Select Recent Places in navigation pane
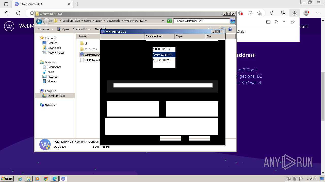 point(56,53)
